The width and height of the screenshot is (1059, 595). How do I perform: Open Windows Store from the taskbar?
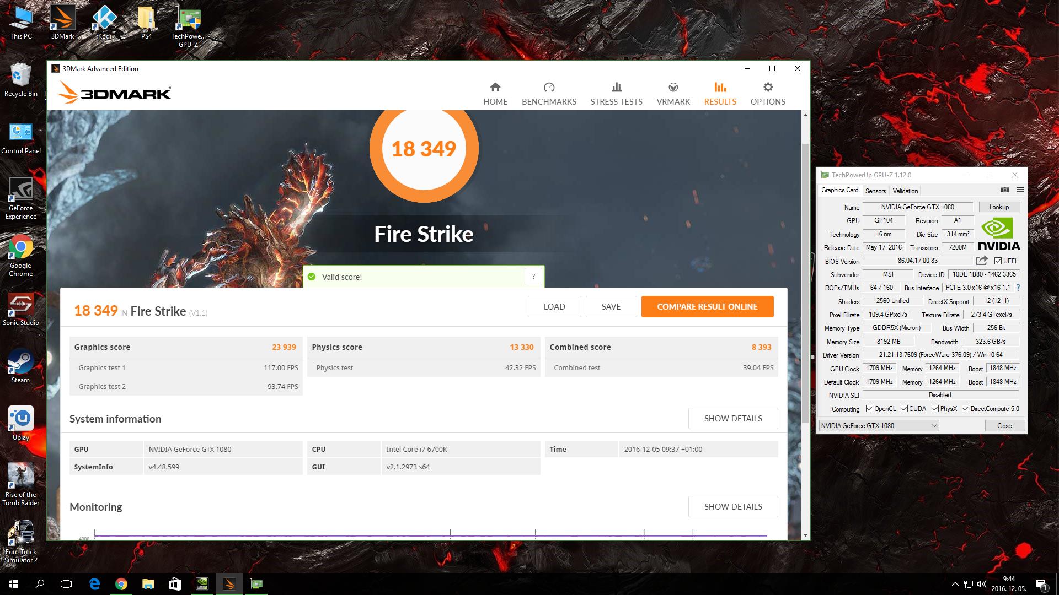[x=175, y=584]
